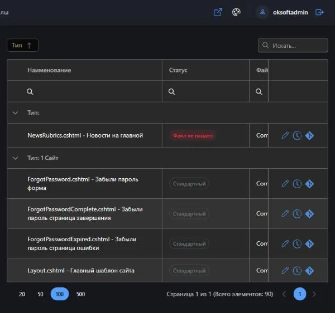
Task: Click the oksoftadmin username
Action: point(290,12)
